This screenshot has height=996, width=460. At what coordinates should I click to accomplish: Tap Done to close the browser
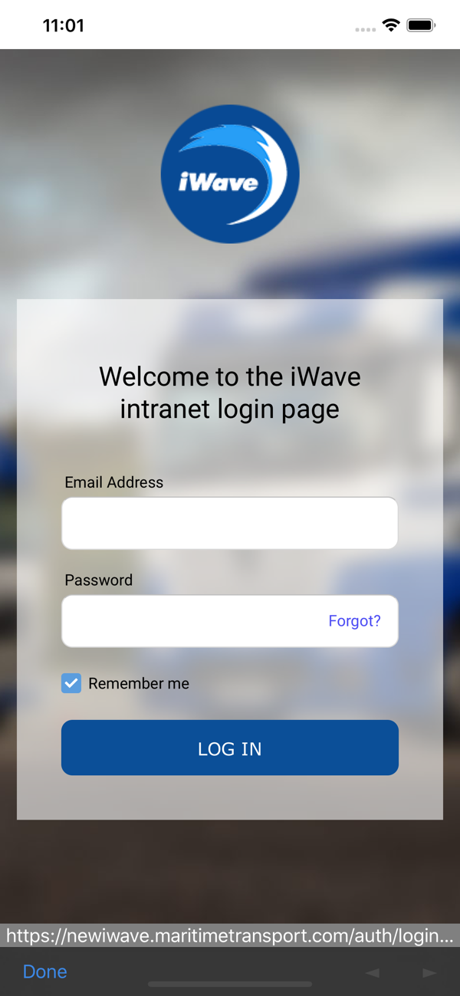coord(44,971)
